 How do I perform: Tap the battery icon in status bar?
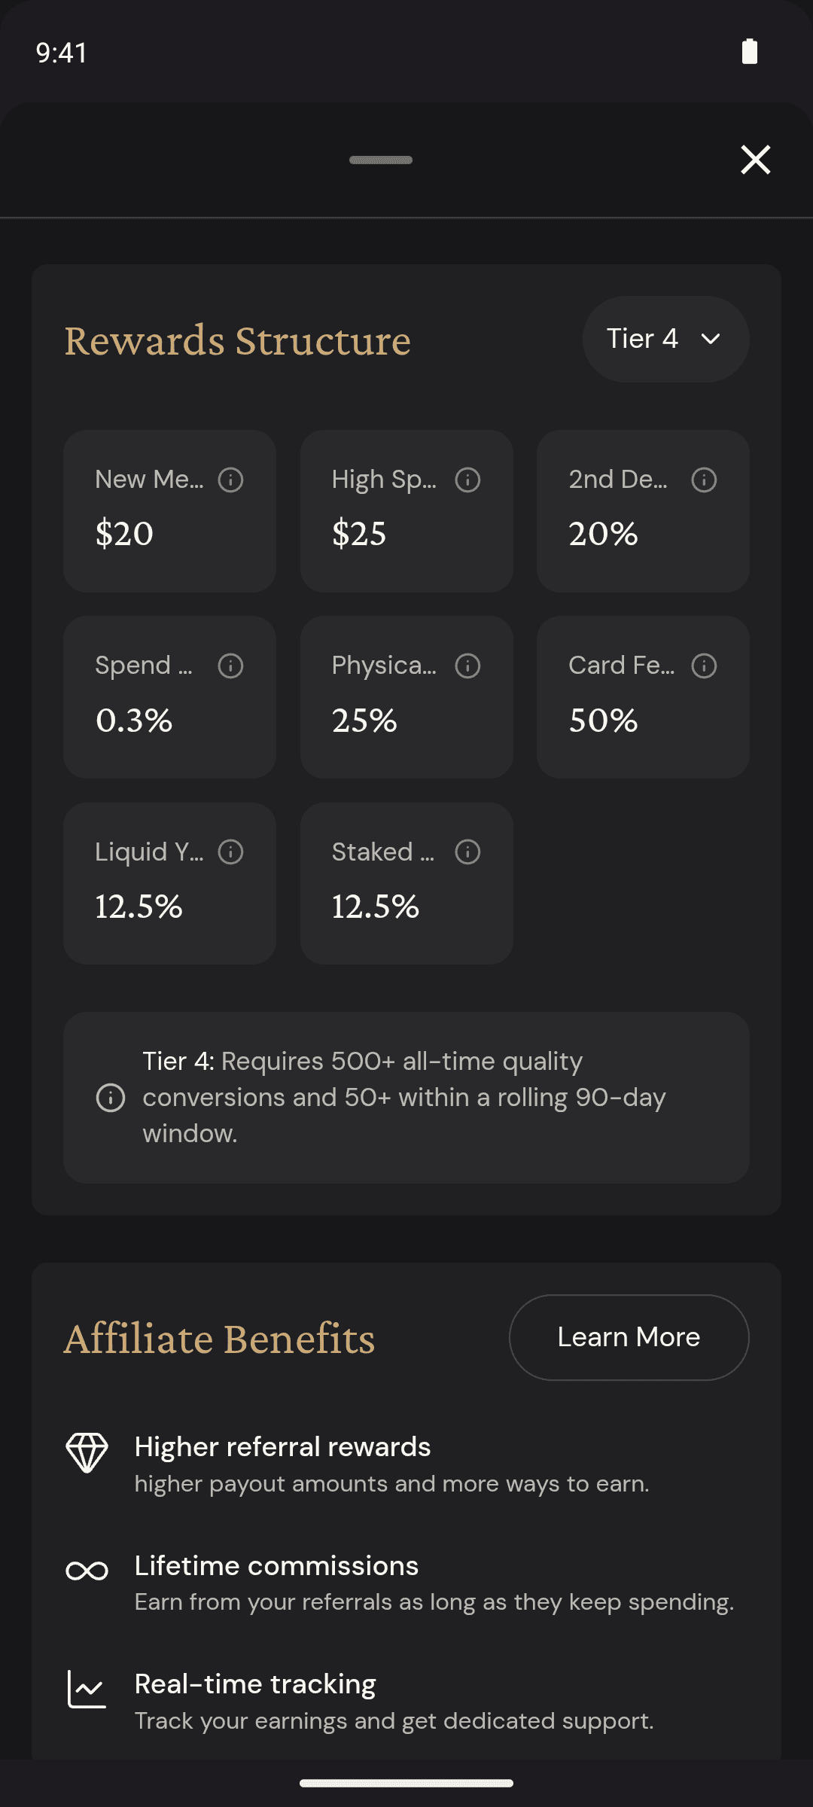(x=750, y=52)
